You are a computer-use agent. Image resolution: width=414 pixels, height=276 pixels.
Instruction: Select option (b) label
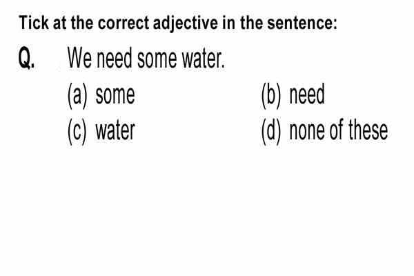(271, 95)
